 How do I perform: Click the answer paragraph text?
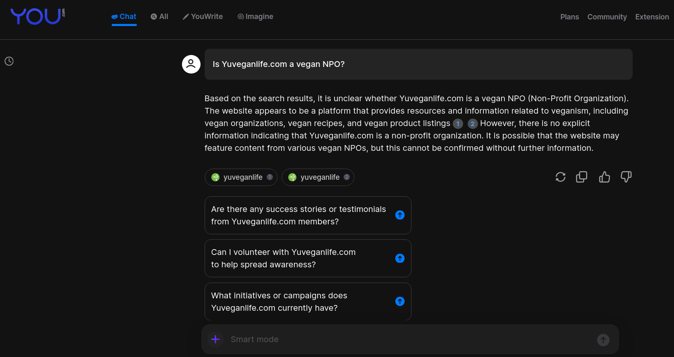[x=416, y=123]
